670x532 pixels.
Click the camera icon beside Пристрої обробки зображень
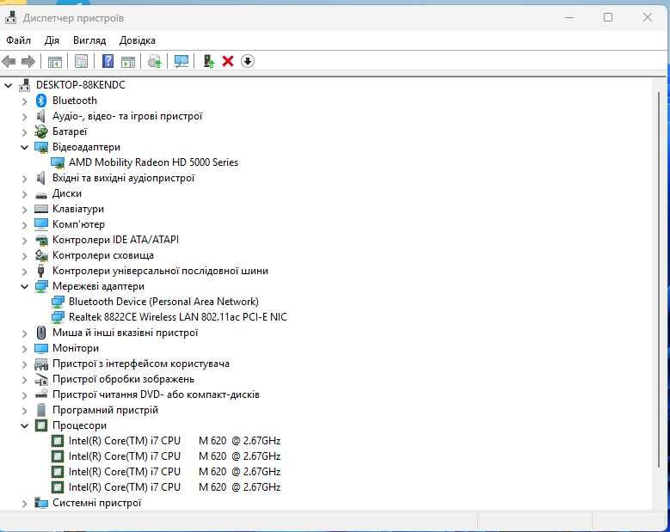(41, 379)
